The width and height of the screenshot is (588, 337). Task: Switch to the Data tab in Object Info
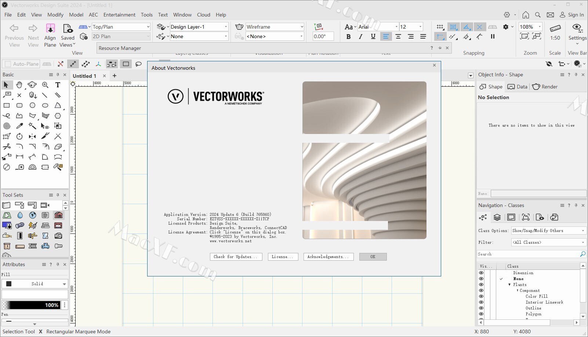coord(518,87)
